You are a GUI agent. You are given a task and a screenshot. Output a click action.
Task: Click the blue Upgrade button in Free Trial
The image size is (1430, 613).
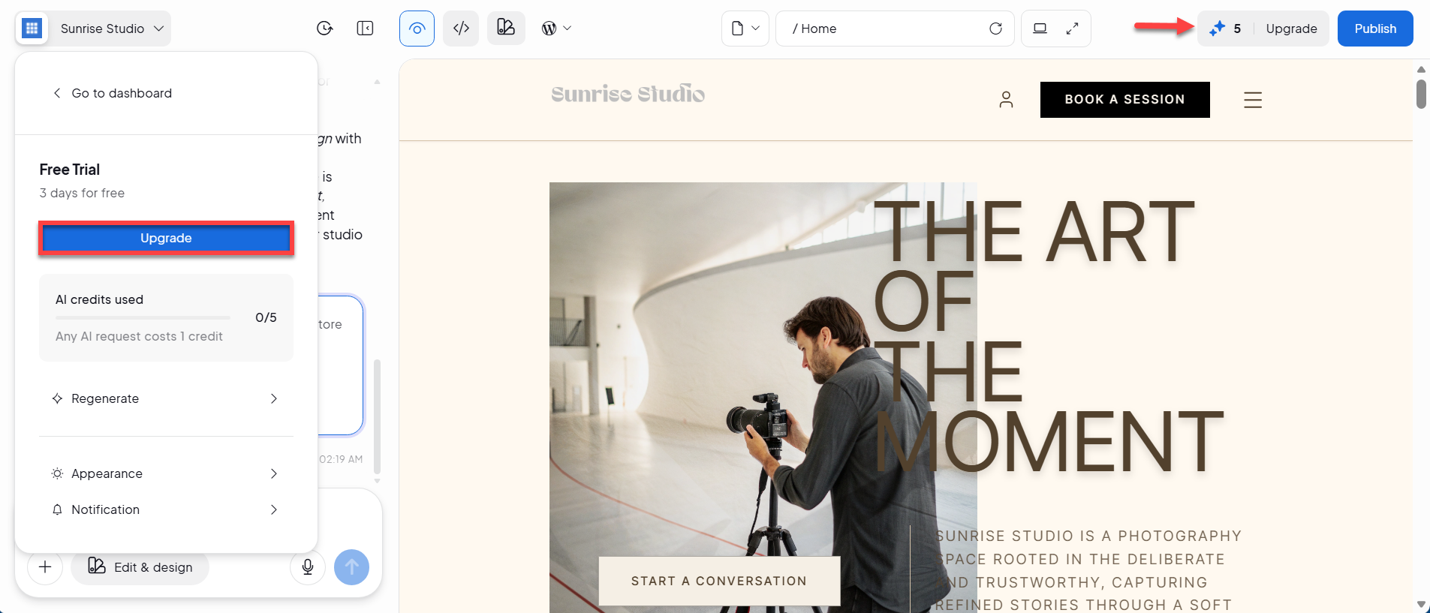click(166, 238)
